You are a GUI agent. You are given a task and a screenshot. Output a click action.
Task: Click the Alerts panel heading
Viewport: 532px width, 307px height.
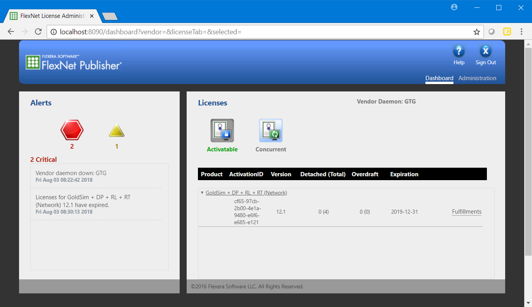pyautogui.click(x=41, y=103)
